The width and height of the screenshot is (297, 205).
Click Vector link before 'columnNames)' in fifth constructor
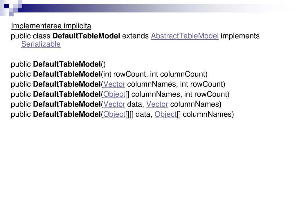coord(157,104)
